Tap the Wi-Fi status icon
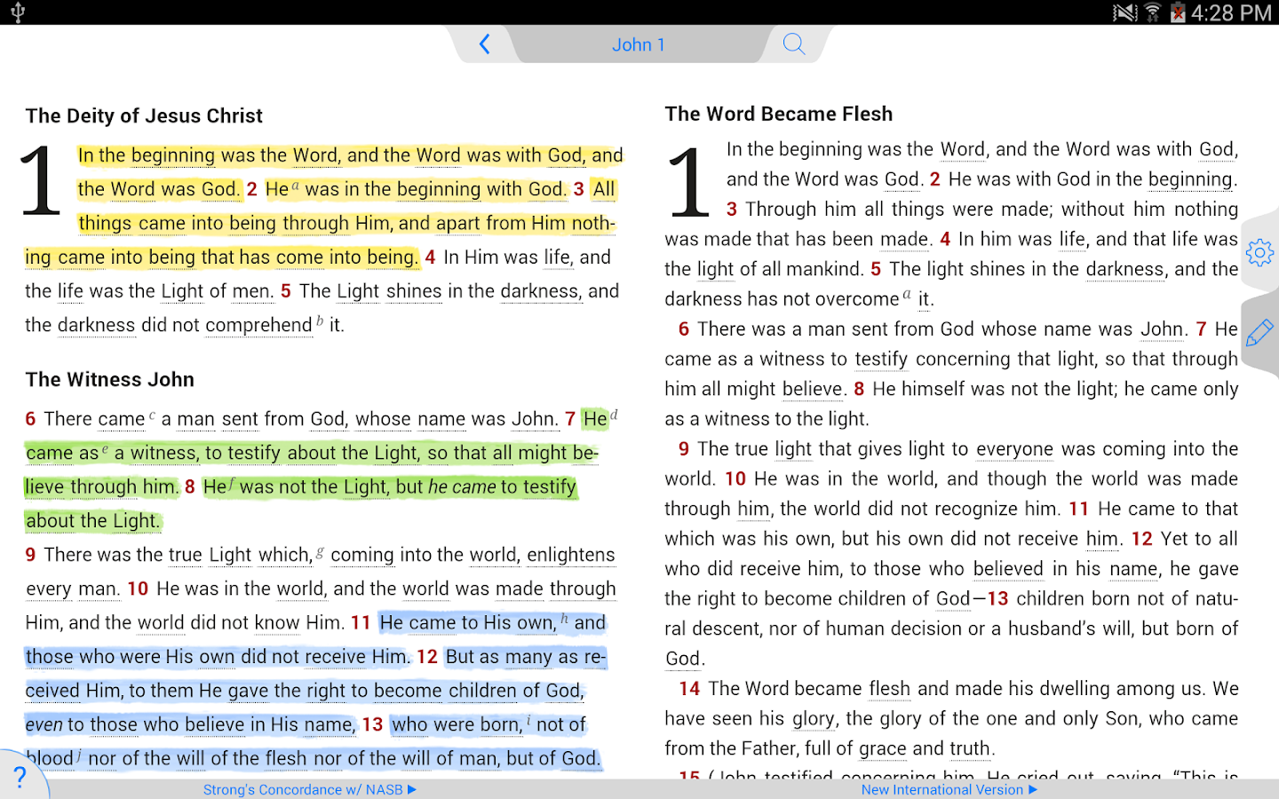1279x799 pixels. 1152,12
